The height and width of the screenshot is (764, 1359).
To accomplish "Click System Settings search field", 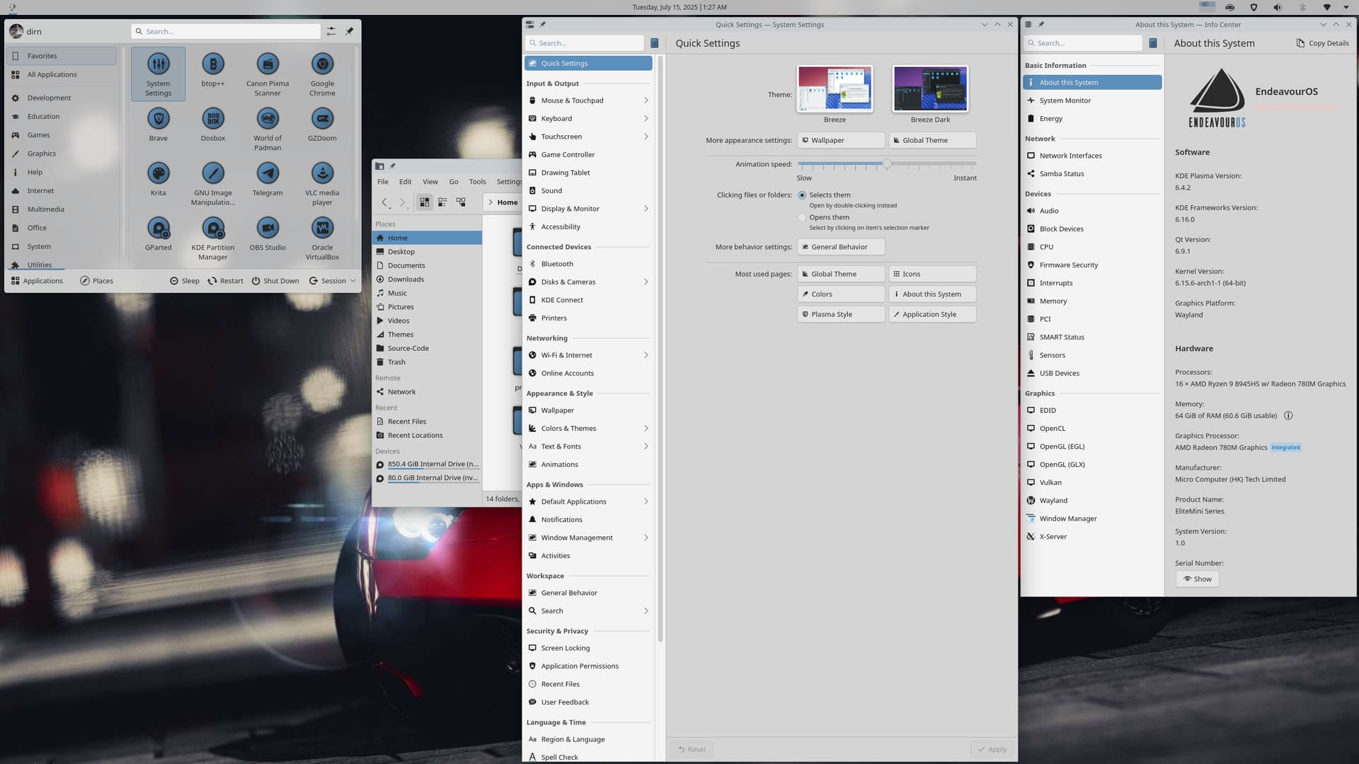I will (585, 43).
